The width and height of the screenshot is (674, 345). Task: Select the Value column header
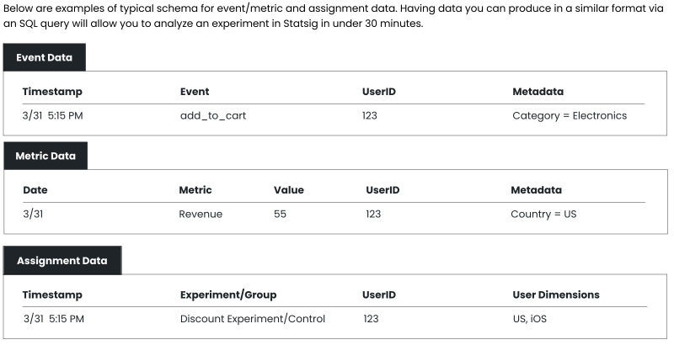[289, 190]
